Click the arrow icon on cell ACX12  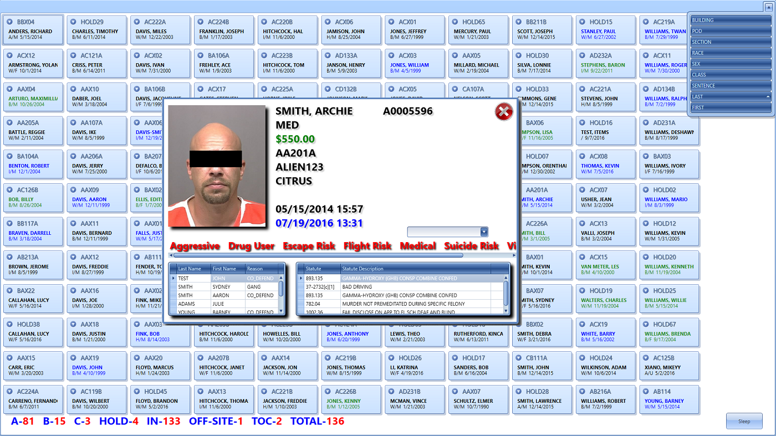(9, 56)
